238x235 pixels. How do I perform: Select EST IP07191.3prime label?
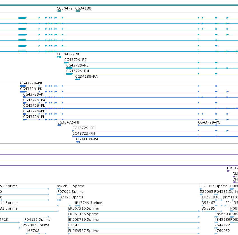coord(70,197)
